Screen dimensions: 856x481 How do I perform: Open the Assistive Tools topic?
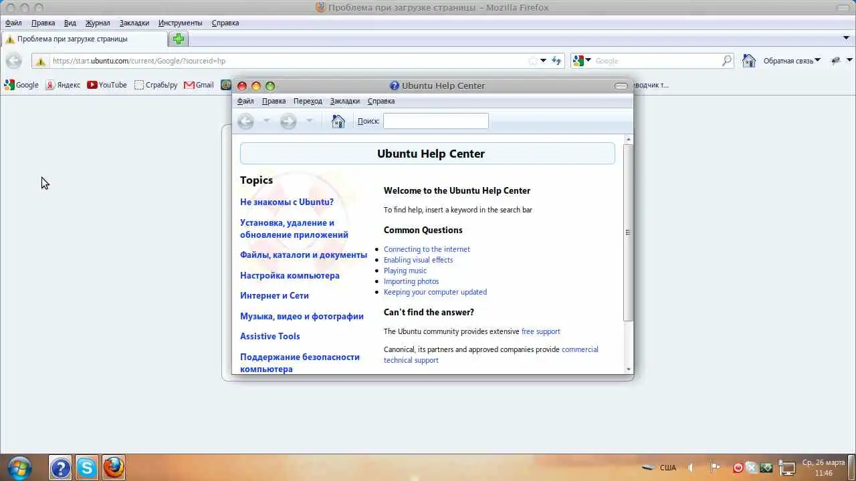[270, 336]
